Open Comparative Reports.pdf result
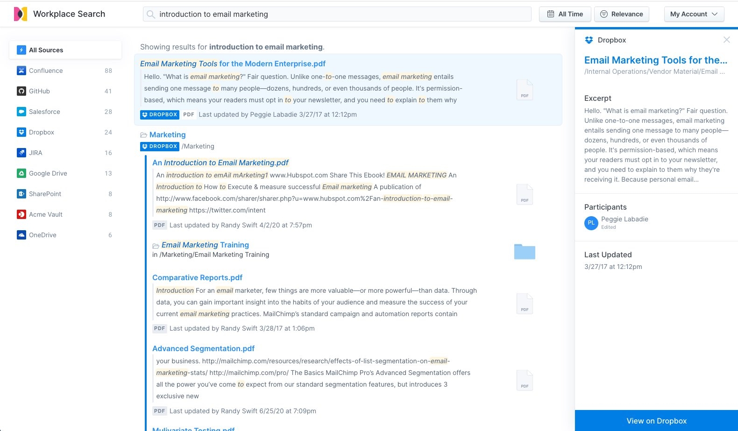 [x=197, y=277]
